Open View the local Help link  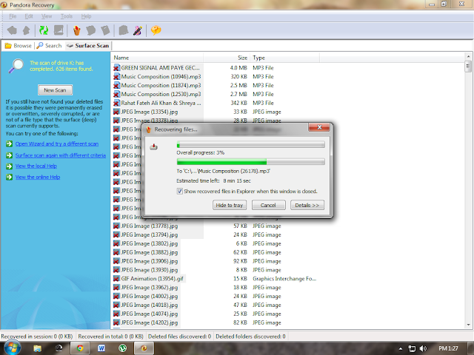coord(36,166)
